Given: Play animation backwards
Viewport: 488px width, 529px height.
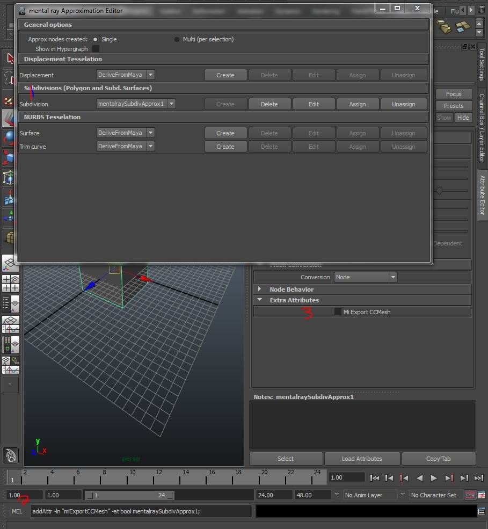Looking at the screenshot, I should tap(419, 478).
